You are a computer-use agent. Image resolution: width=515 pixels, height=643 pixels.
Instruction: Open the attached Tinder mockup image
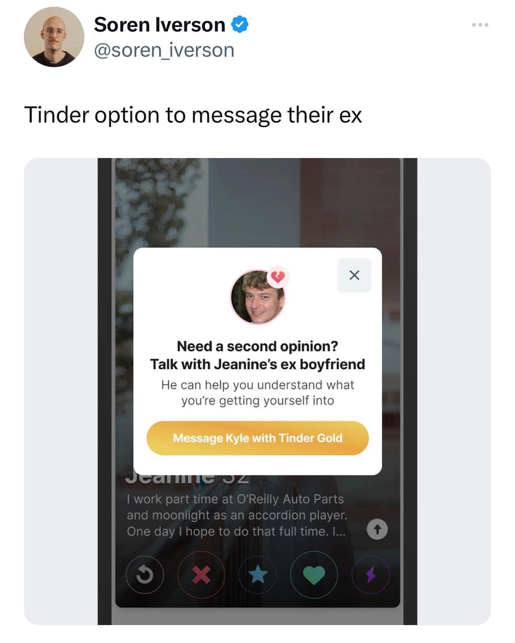click(257, 392)
